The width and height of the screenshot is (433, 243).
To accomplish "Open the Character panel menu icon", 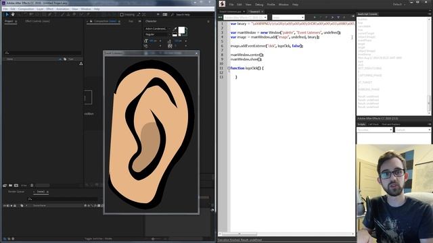I will tap(208, 22).
